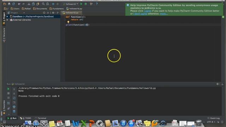Toggle the read-only lock icon in status bar
The image size is (226, 127).
[218, 122]
